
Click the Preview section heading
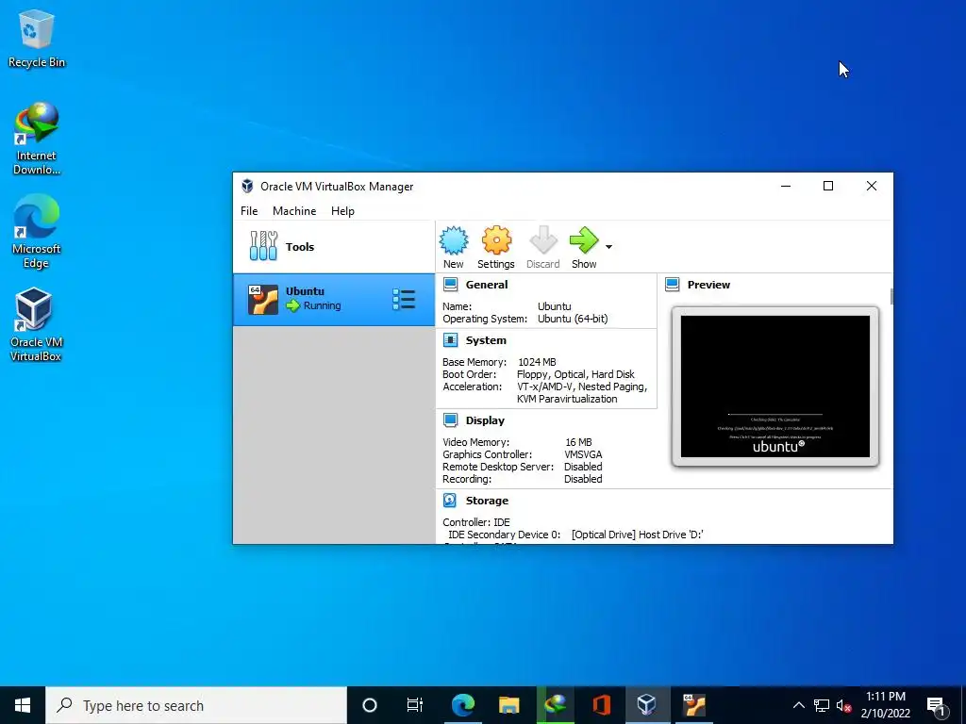click(708, 285)
